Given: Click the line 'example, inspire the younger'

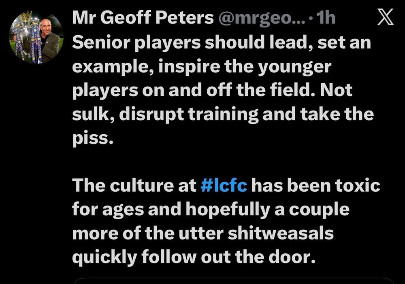Looking at the screenshot, I should (x=201, y=67).
